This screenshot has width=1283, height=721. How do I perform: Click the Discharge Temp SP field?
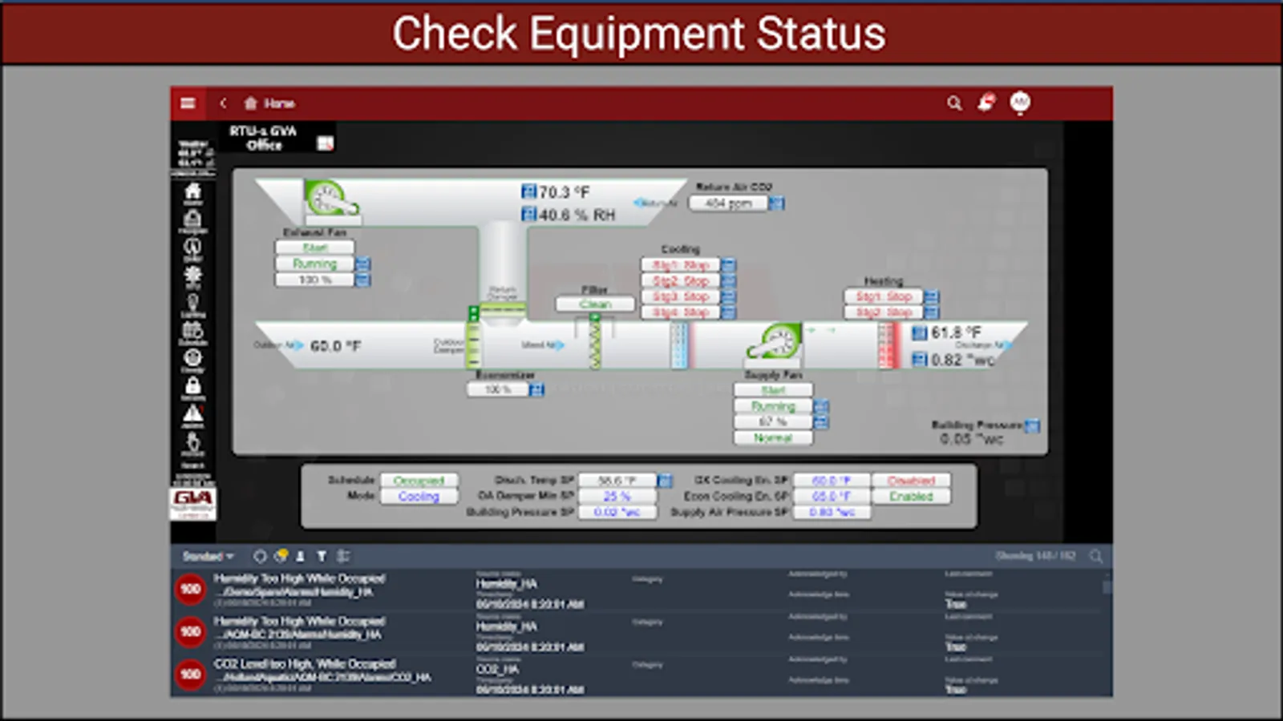click(x=617, y=480)
